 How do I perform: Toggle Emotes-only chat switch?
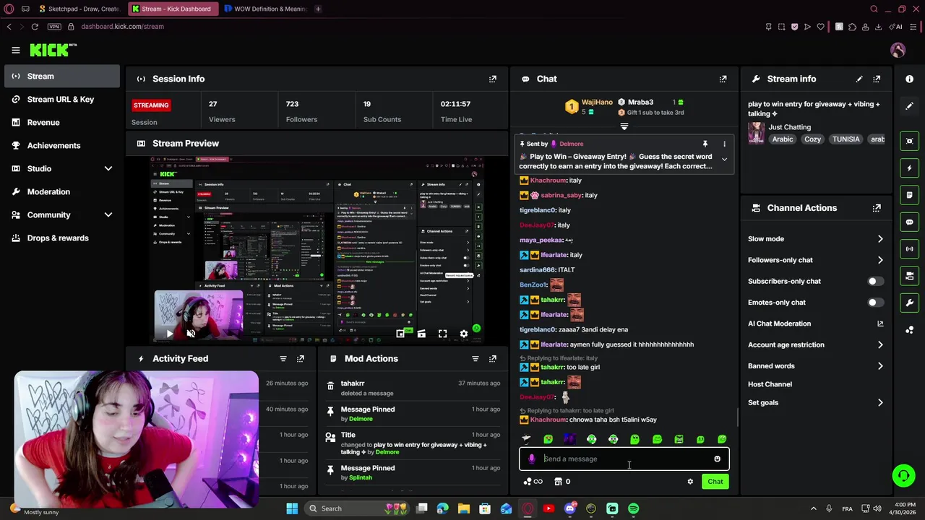874,303
